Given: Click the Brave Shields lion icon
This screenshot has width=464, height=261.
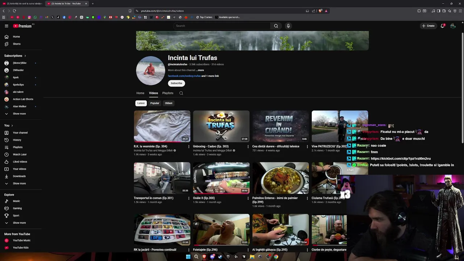Looking at the screenshot, I should click(x=320, y=11).
